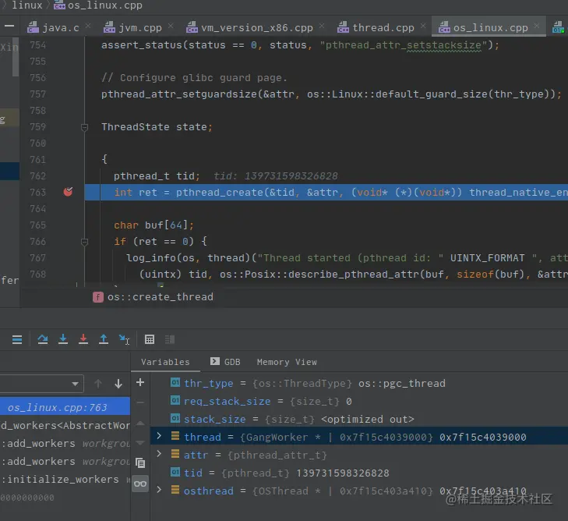Select the tid pthread_t variable row

[359, 473]
